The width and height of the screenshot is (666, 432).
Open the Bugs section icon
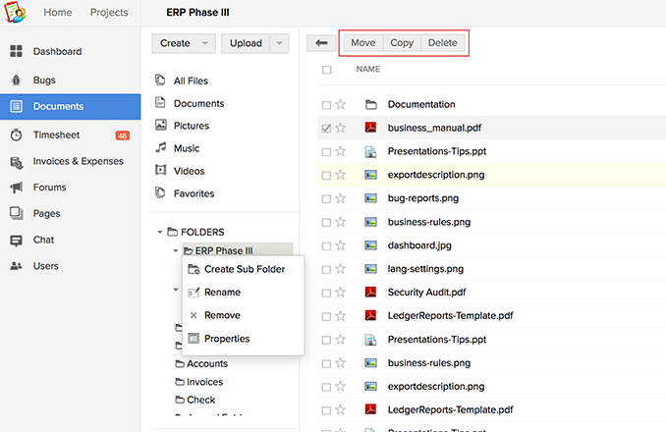(x=17, y=80)
